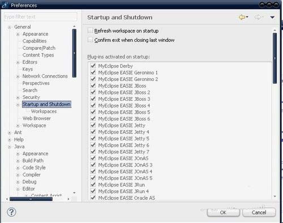Image resolution: width=283 pixels, height=223 pixels.
Task: Open the preferences view menu triangle
Action: tap(272, 18)
